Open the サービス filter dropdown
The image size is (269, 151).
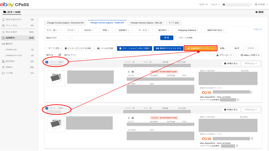(144, 30)
